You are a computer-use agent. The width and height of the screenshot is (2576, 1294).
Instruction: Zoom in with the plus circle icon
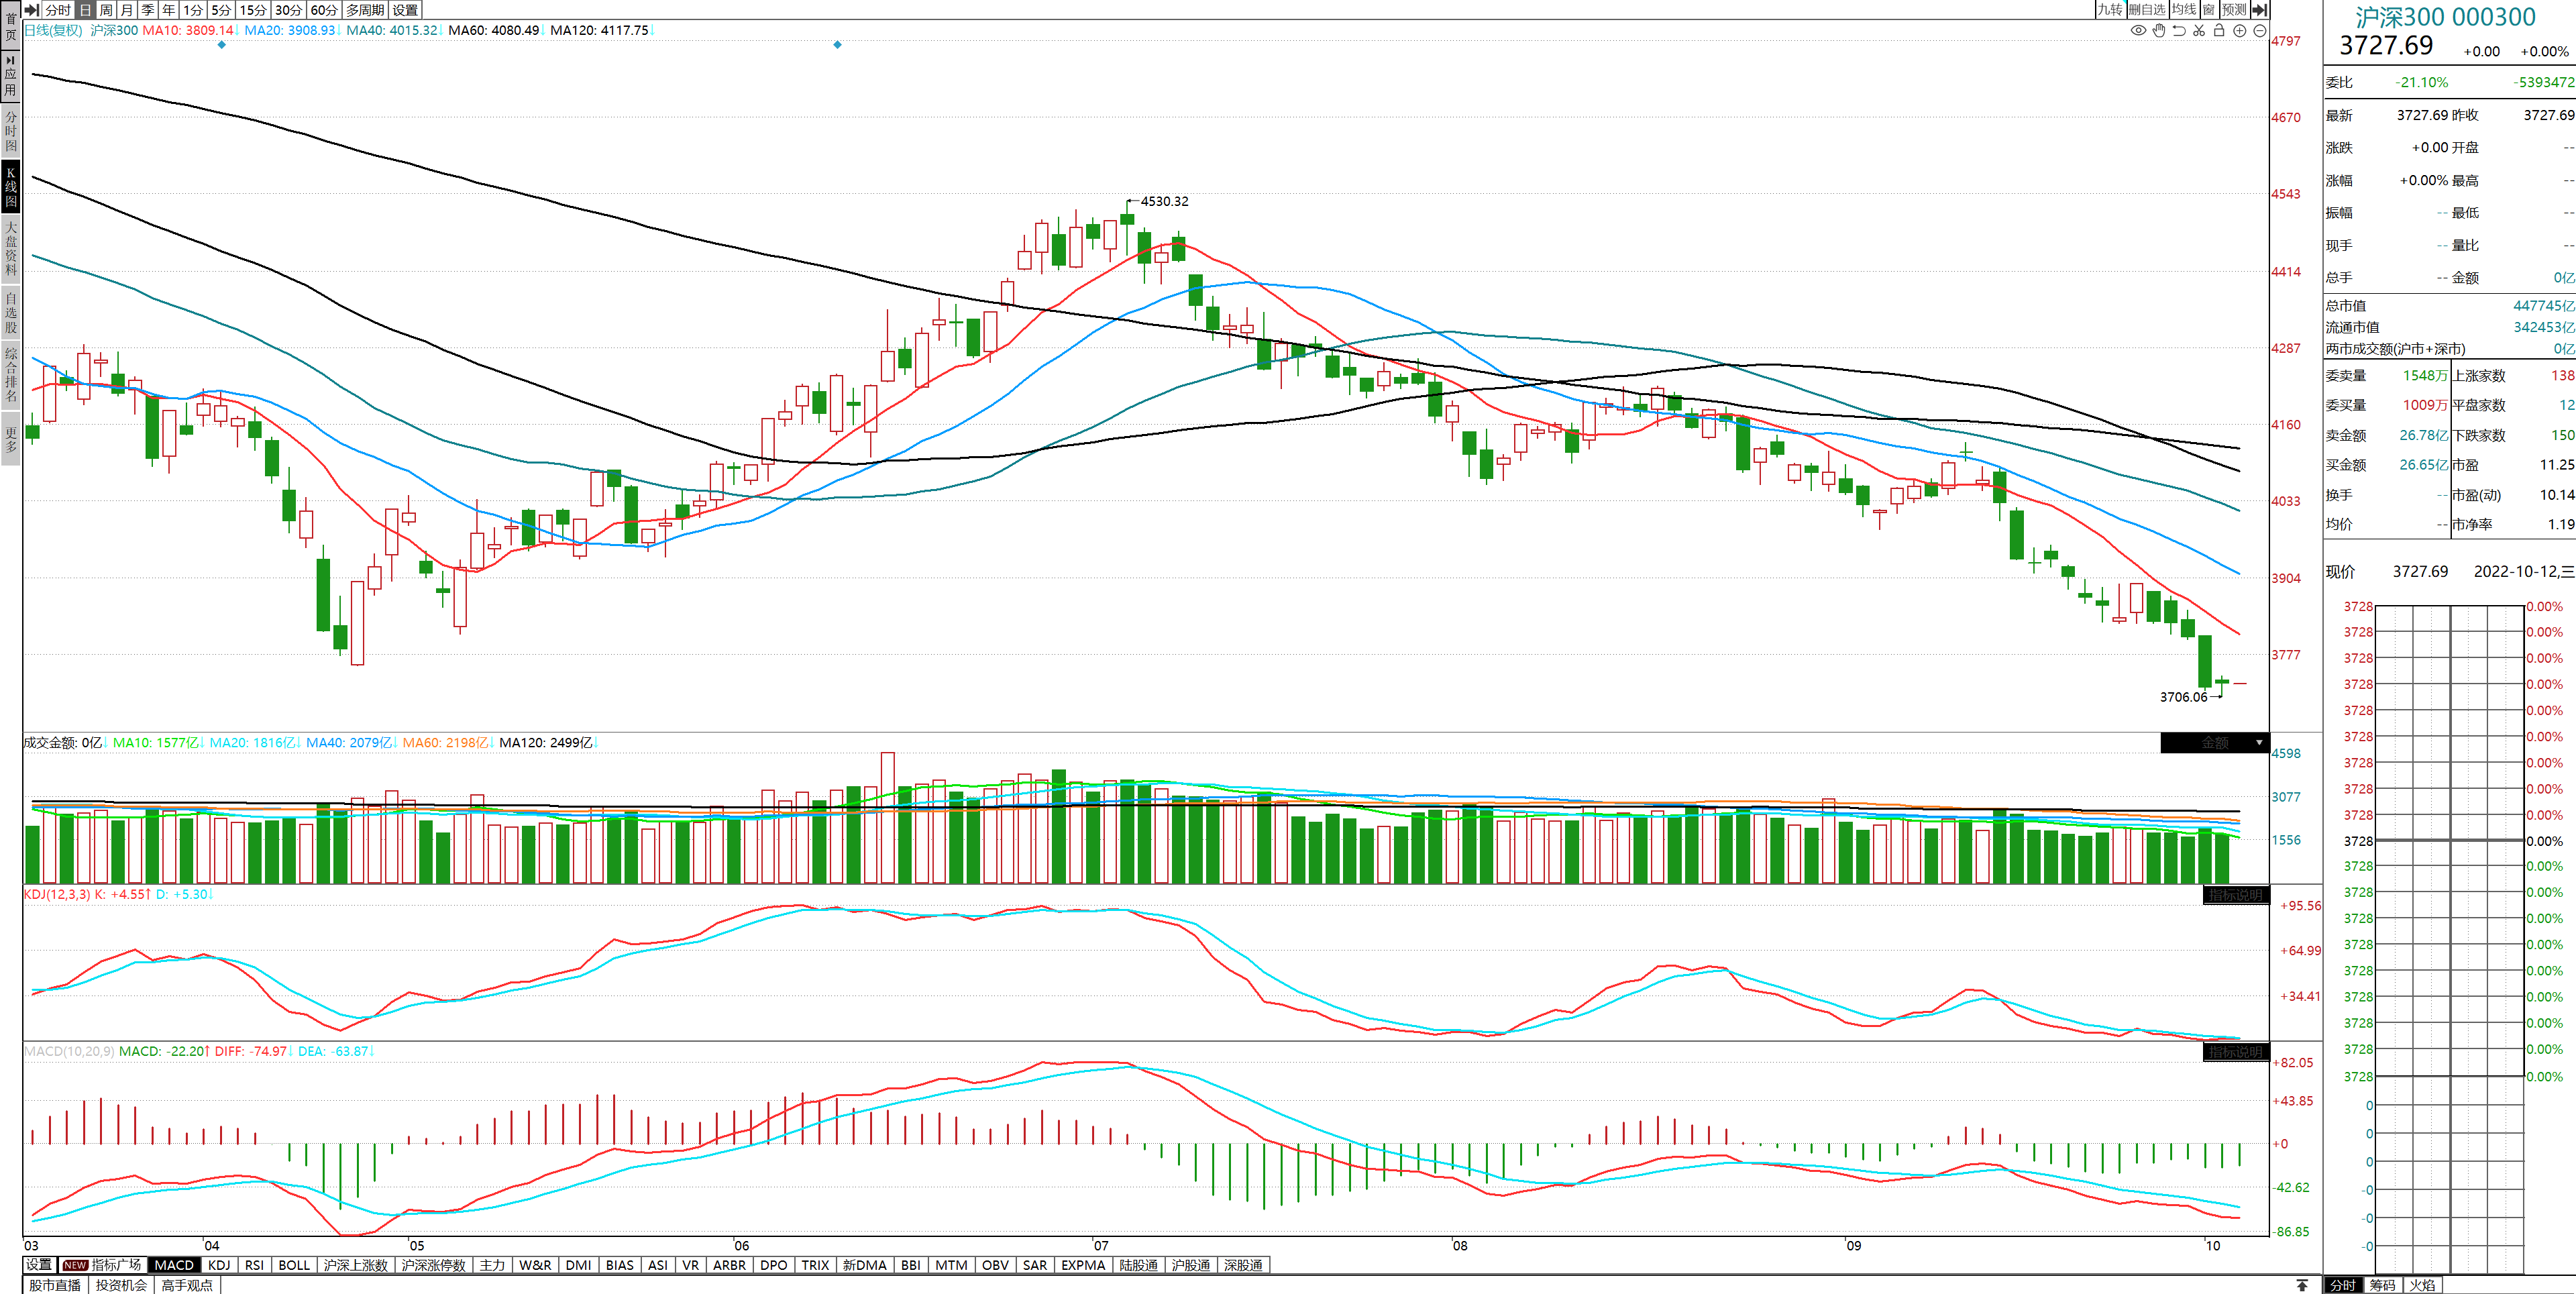[2240, 30]
